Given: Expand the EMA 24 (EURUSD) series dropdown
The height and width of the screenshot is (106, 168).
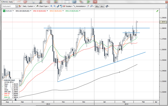Looking at the screenshot, I should (80, 11).
